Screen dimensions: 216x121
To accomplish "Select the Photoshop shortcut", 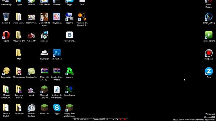I will 57,53.
